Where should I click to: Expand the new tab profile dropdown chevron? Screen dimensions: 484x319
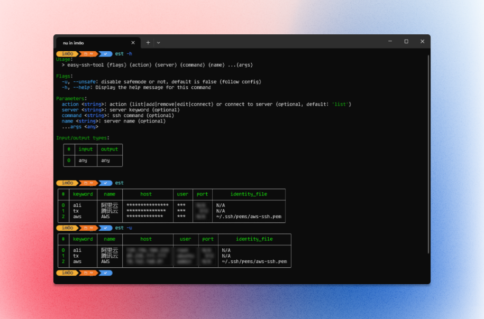pos(158,43)
